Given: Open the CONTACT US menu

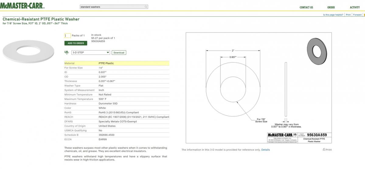Looking at the screenshot, I should click(306, 7).
